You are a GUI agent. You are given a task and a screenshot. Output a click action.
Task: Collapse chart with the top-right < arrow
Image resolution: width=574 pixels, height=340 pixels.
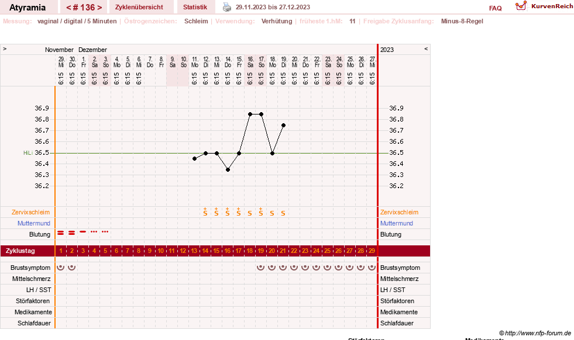tap(426, 48)
